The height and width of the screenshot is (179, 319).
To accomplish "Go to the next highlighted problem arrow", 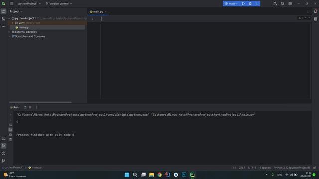I will pos(309,18).
